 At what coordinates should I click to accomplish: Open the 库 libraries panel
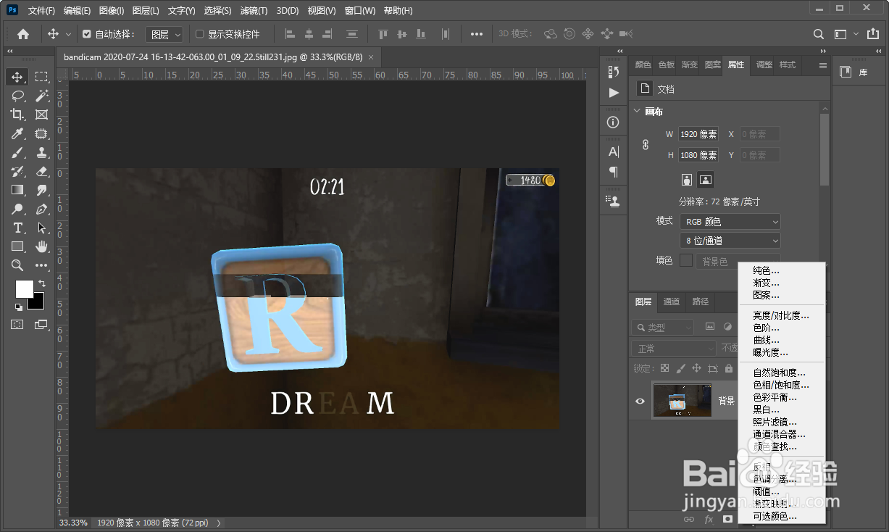(x=854, y=72)
